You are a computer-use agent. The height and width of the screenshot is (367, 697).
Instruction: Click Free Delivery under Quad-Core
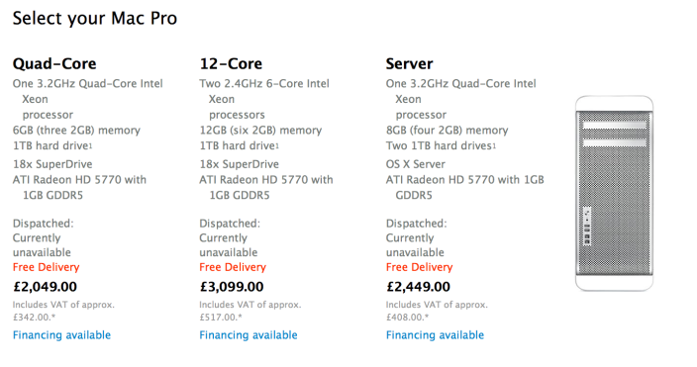[x=47, y=267]
